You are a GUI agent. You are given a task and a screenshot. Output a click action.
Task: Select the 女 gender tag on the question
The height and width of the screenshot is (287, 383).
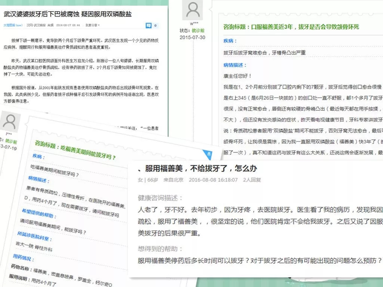pyautogui.click(x=140, y=180)
